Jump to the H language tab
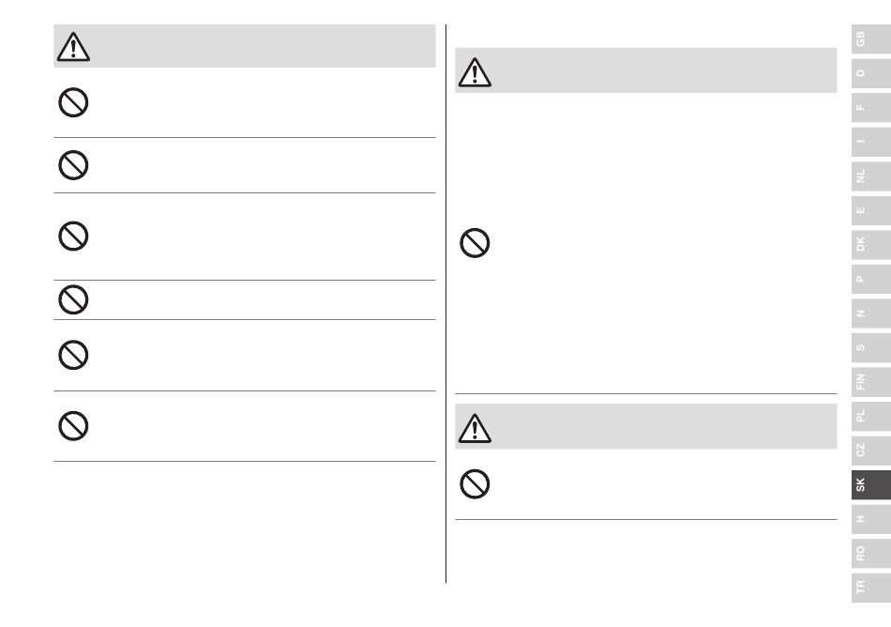 click(871, 519)
